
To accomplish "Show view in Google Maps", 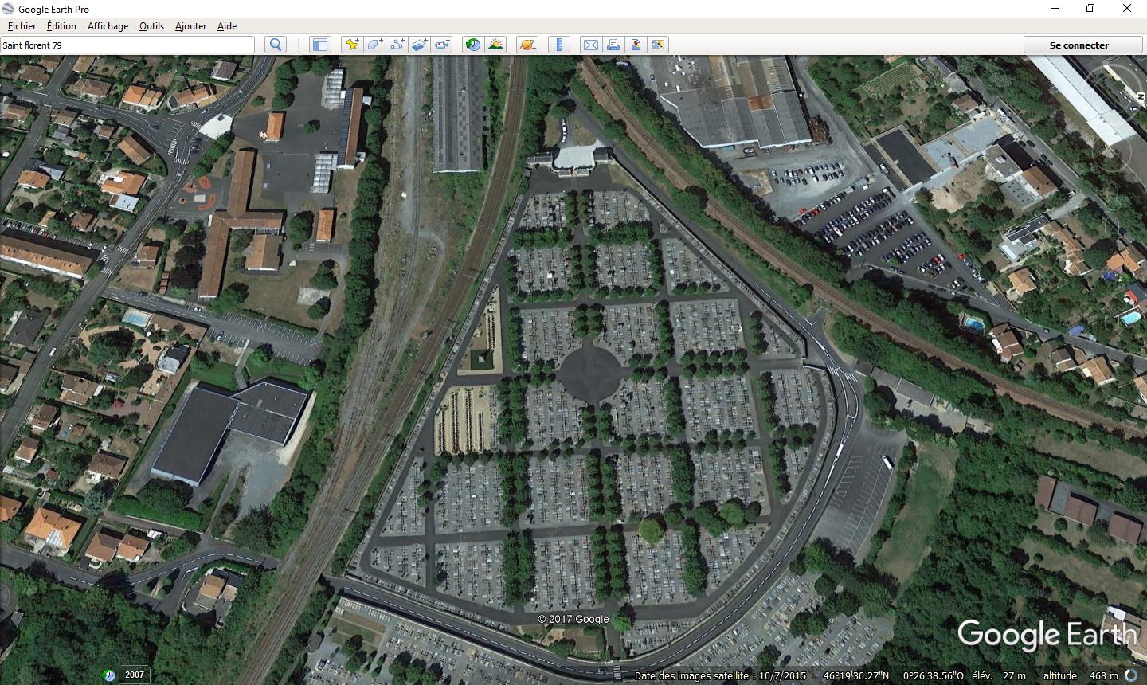I will pos(658,45).
